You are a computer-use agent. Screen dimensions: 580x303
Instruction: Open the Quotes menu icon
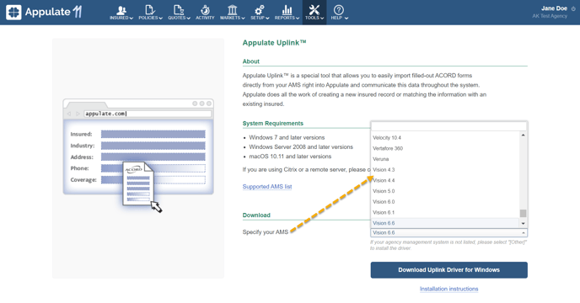179,10
